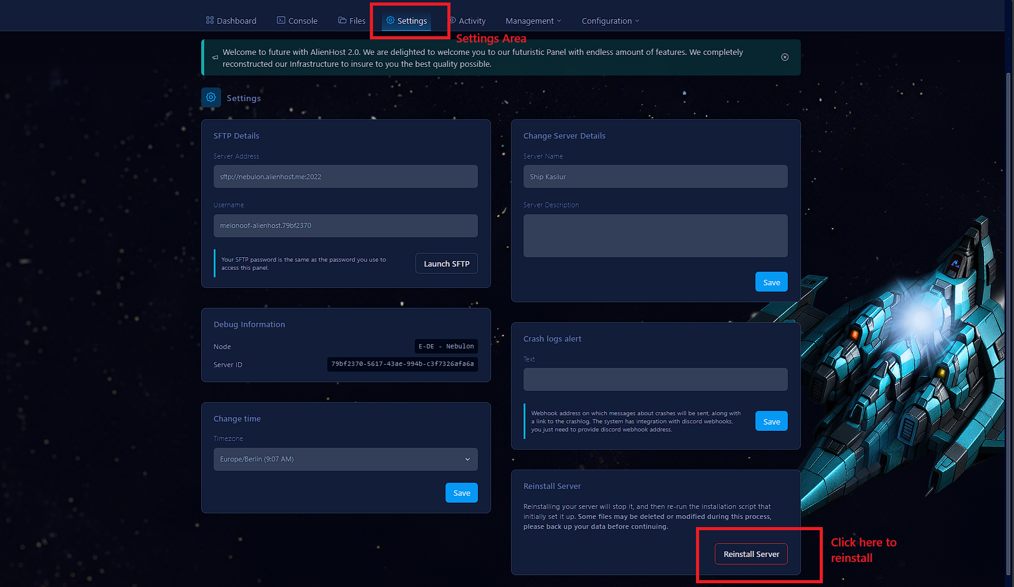The width and height of the screenshot is (1014, 587).
Task: Save the crash logs alert webhook
Action: pos(772,422)
